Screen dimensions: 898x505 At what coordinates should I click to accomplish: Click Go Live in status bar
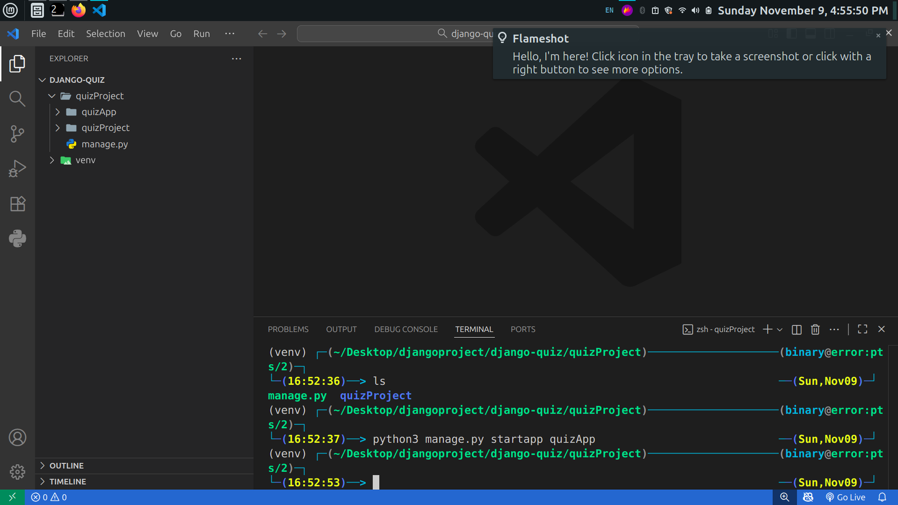(845, 497)
